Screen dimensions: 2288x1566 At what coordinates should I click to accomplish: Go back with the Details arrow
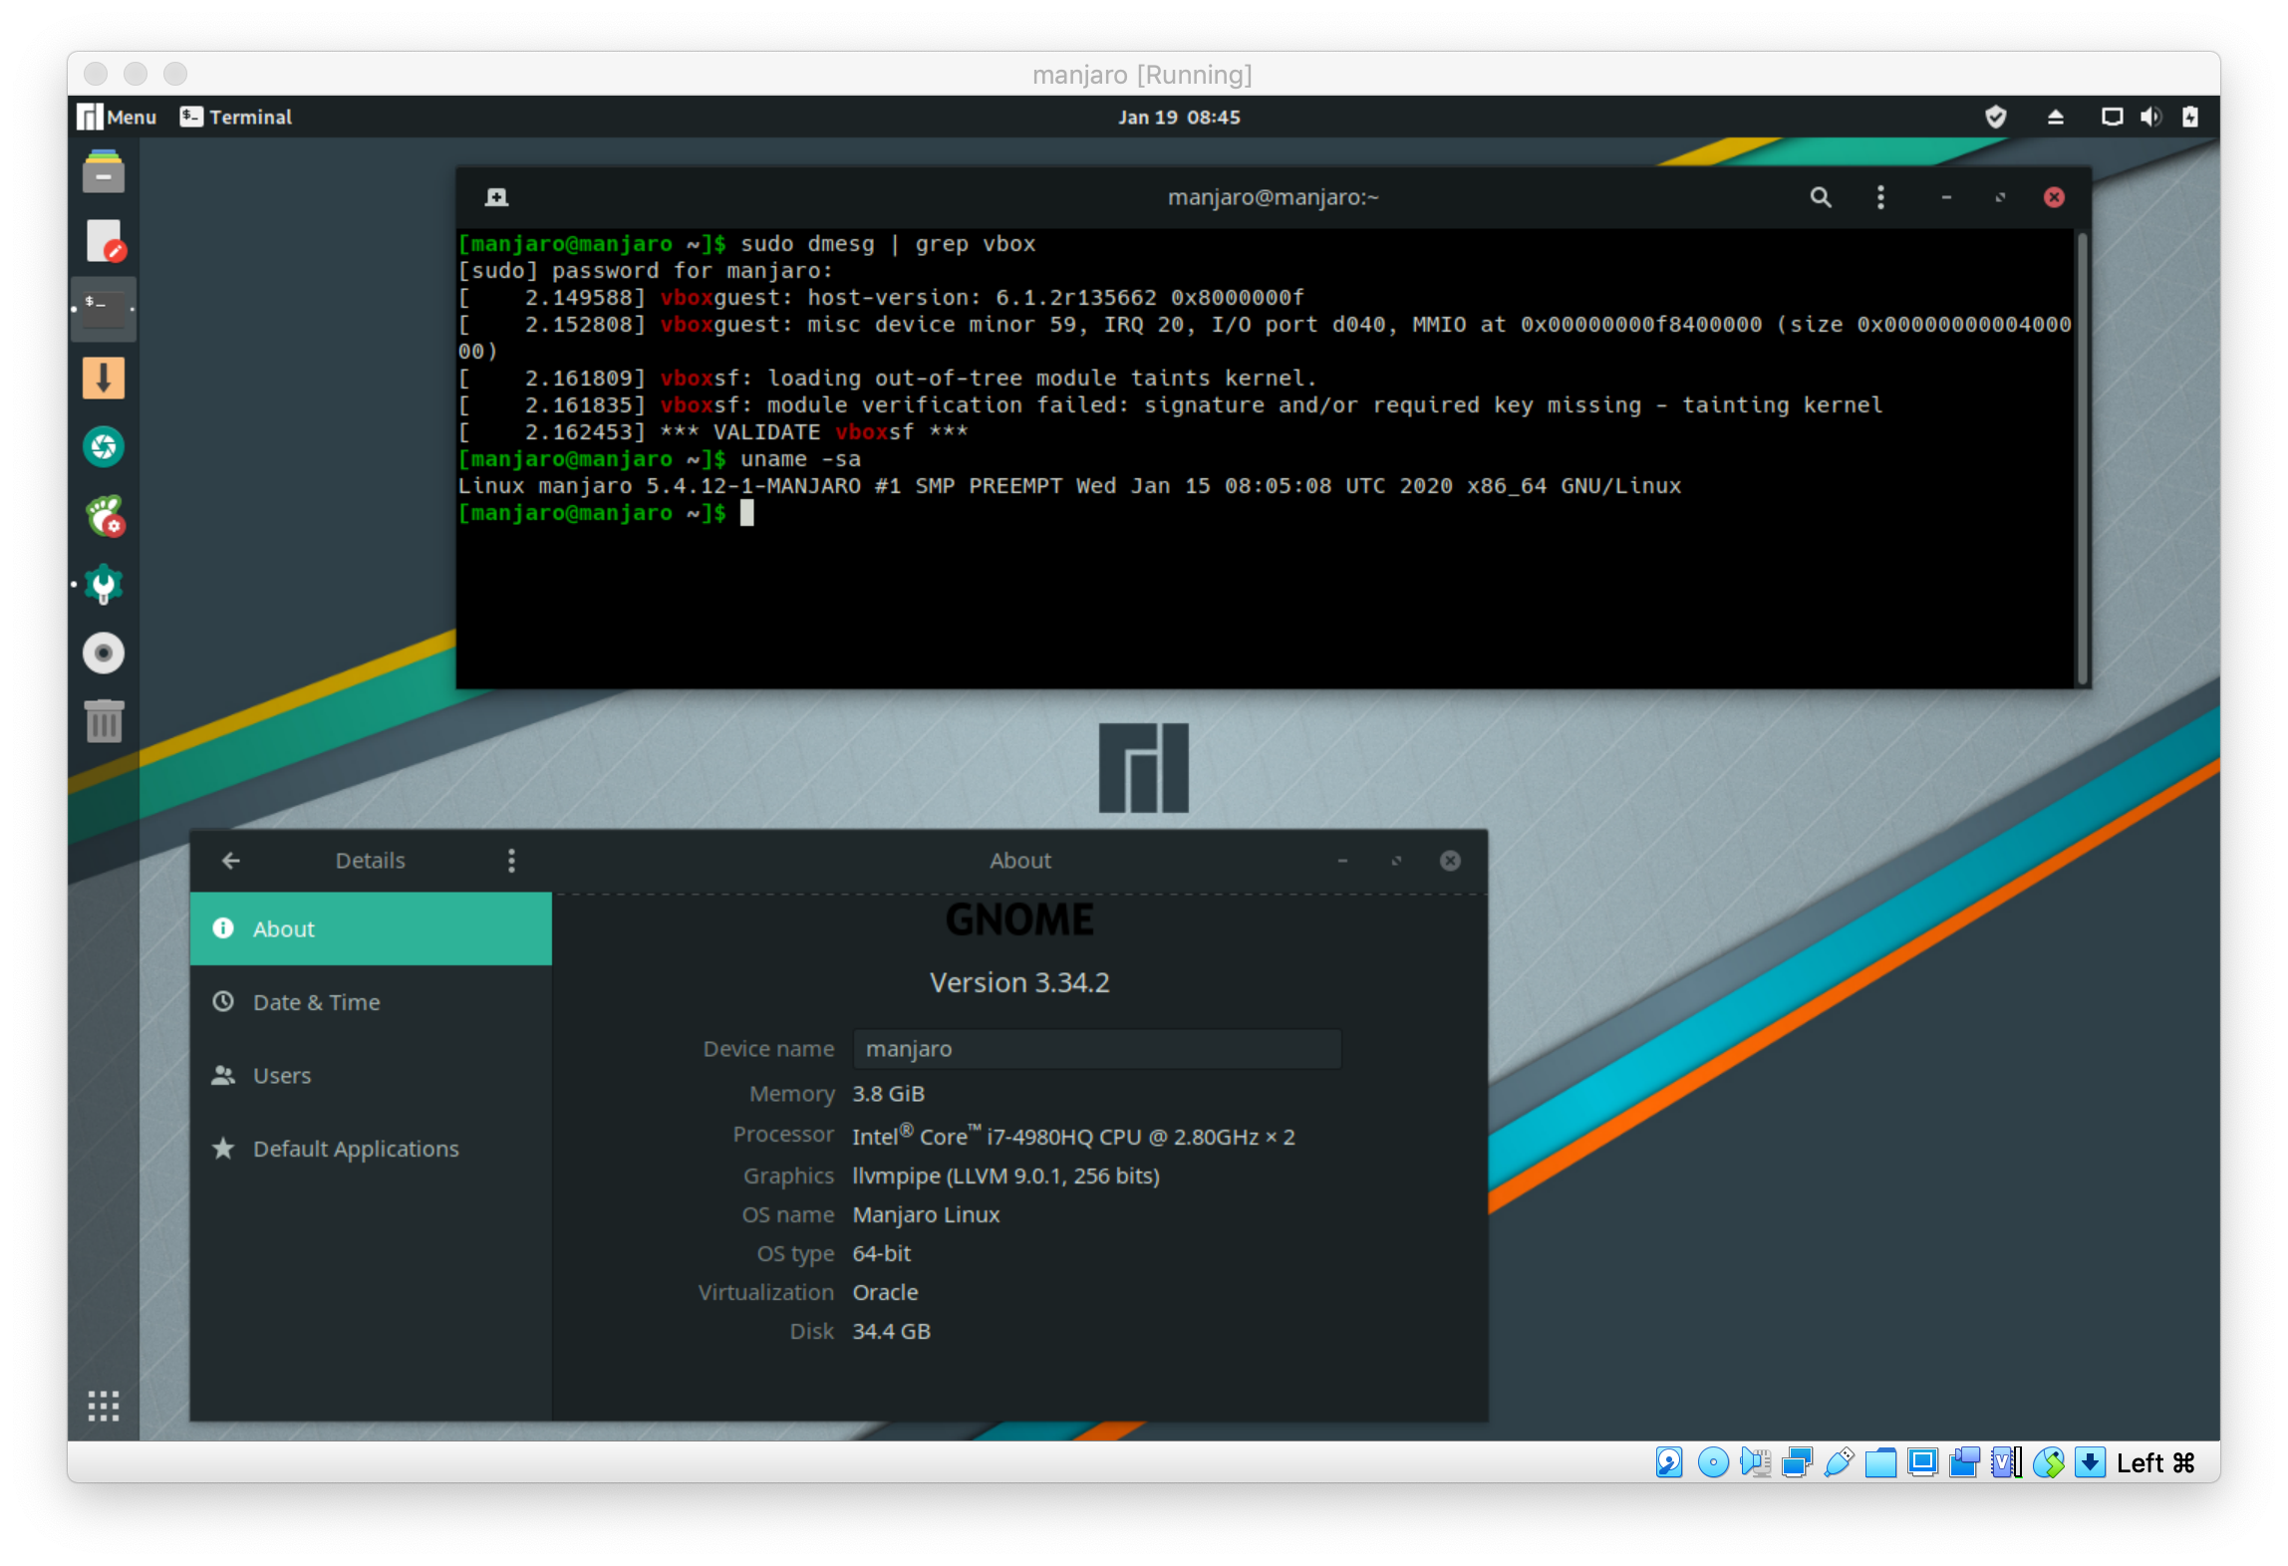231,860
